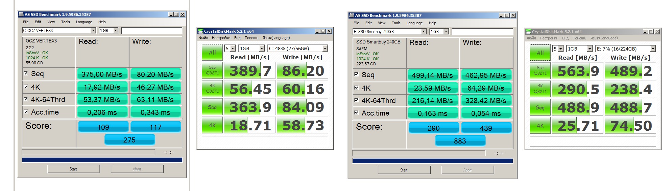
Task: Open 1 GB size dropdown in SSD Smartbuy window
Action: pos(439,31)
